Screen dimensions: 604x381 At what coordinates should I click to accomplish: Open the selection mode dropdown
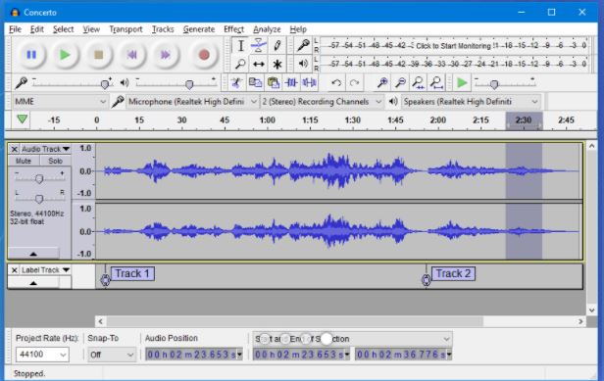[x=352, y=339]
